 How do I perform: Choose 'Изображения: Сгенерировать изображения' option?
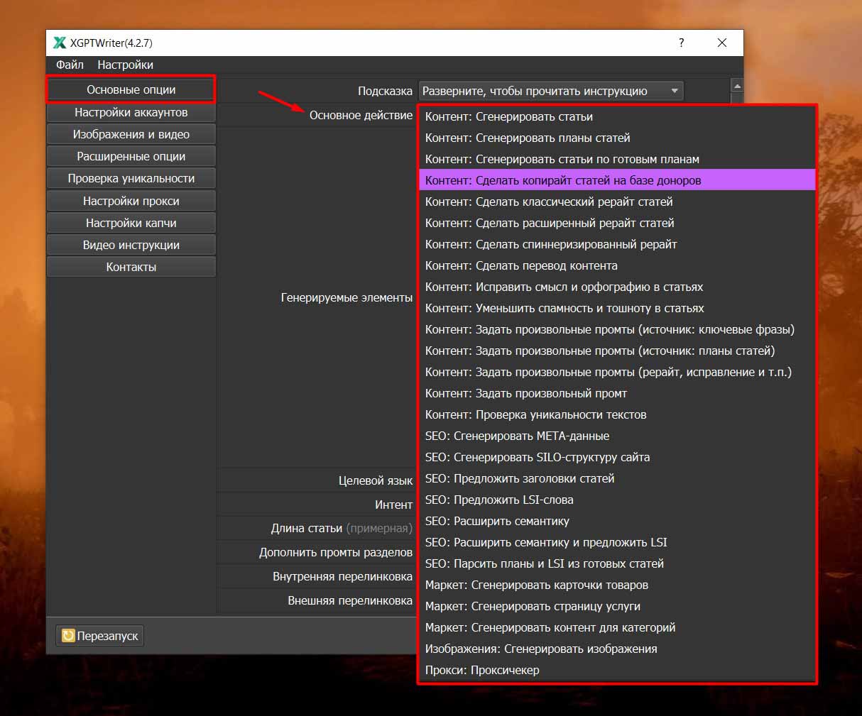click(x=540, y=649)
